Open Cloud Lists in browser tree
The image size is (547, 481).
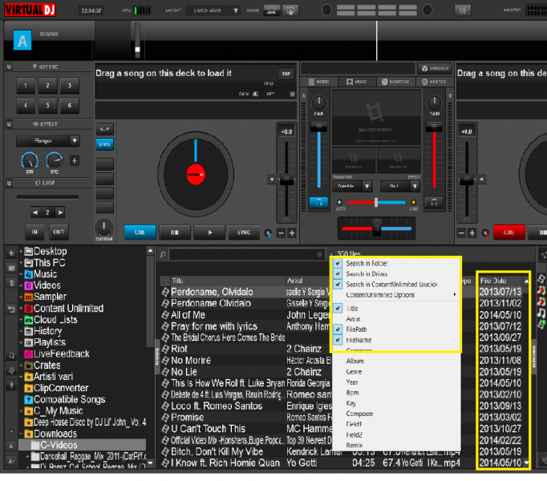click(51, 320)
